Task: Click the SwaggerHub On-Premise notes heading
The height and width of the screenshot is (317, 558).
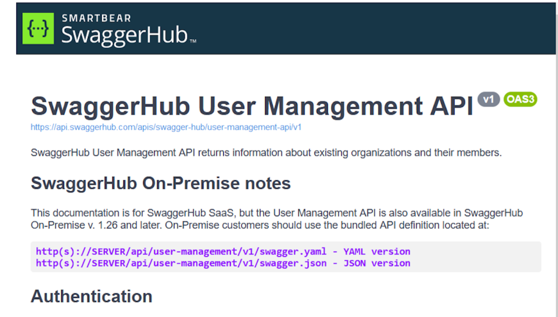Action: point(160,183)
